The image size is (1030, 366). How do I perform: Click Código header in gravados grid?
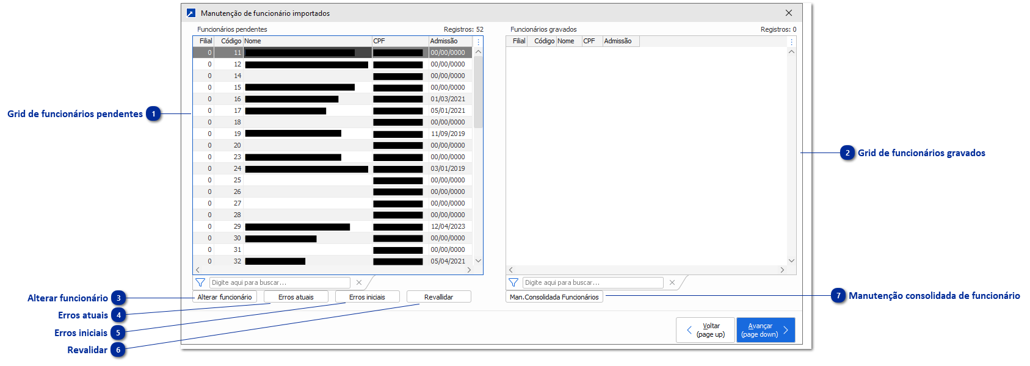pyautogui.click(x=542, y=41)
